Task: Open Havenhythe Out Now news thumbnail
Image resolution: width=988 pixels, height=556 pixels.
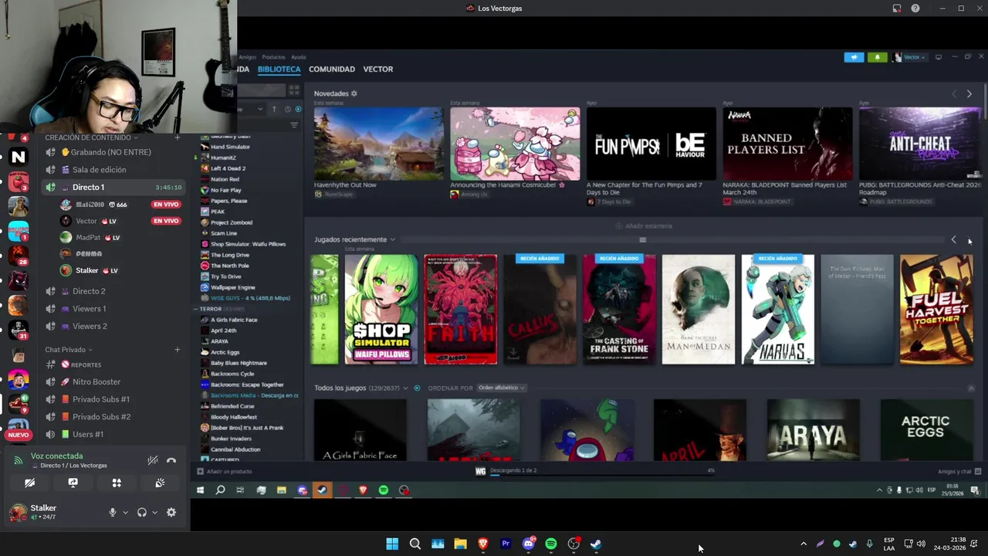Action: [379, 144]
